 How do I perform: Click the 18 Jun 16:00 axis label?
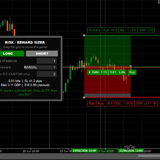coord(31,151)
